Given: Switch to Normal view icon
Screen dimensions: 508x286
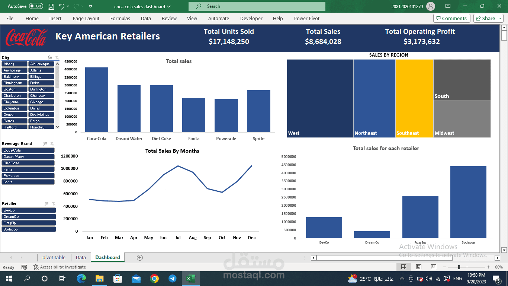Looking at the screenshot, I should pos(403,267).
